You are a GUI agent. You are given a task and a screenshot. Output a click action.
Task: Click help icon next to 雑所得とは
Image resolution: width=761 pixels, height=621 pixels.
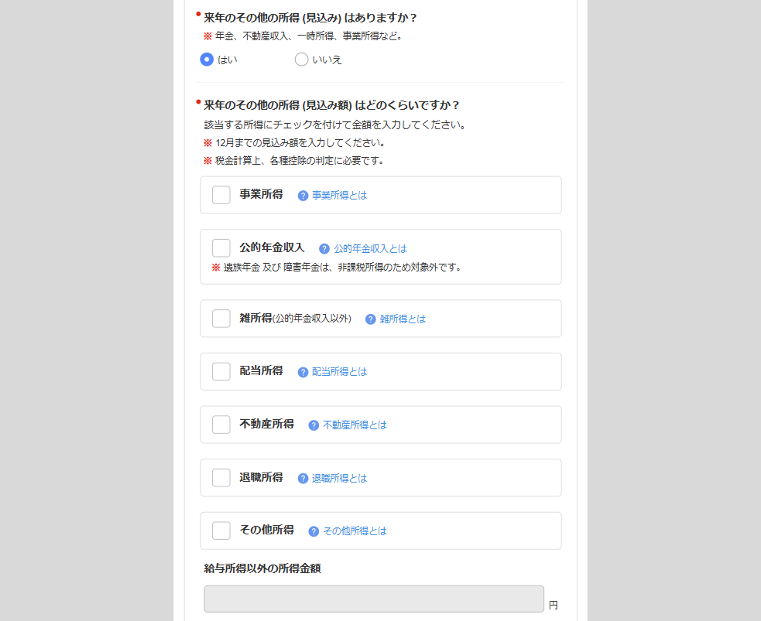point(370,319)
